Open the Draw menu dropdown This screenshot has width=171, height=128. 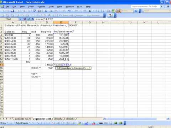pyautogui.click(x=4, y=123)
